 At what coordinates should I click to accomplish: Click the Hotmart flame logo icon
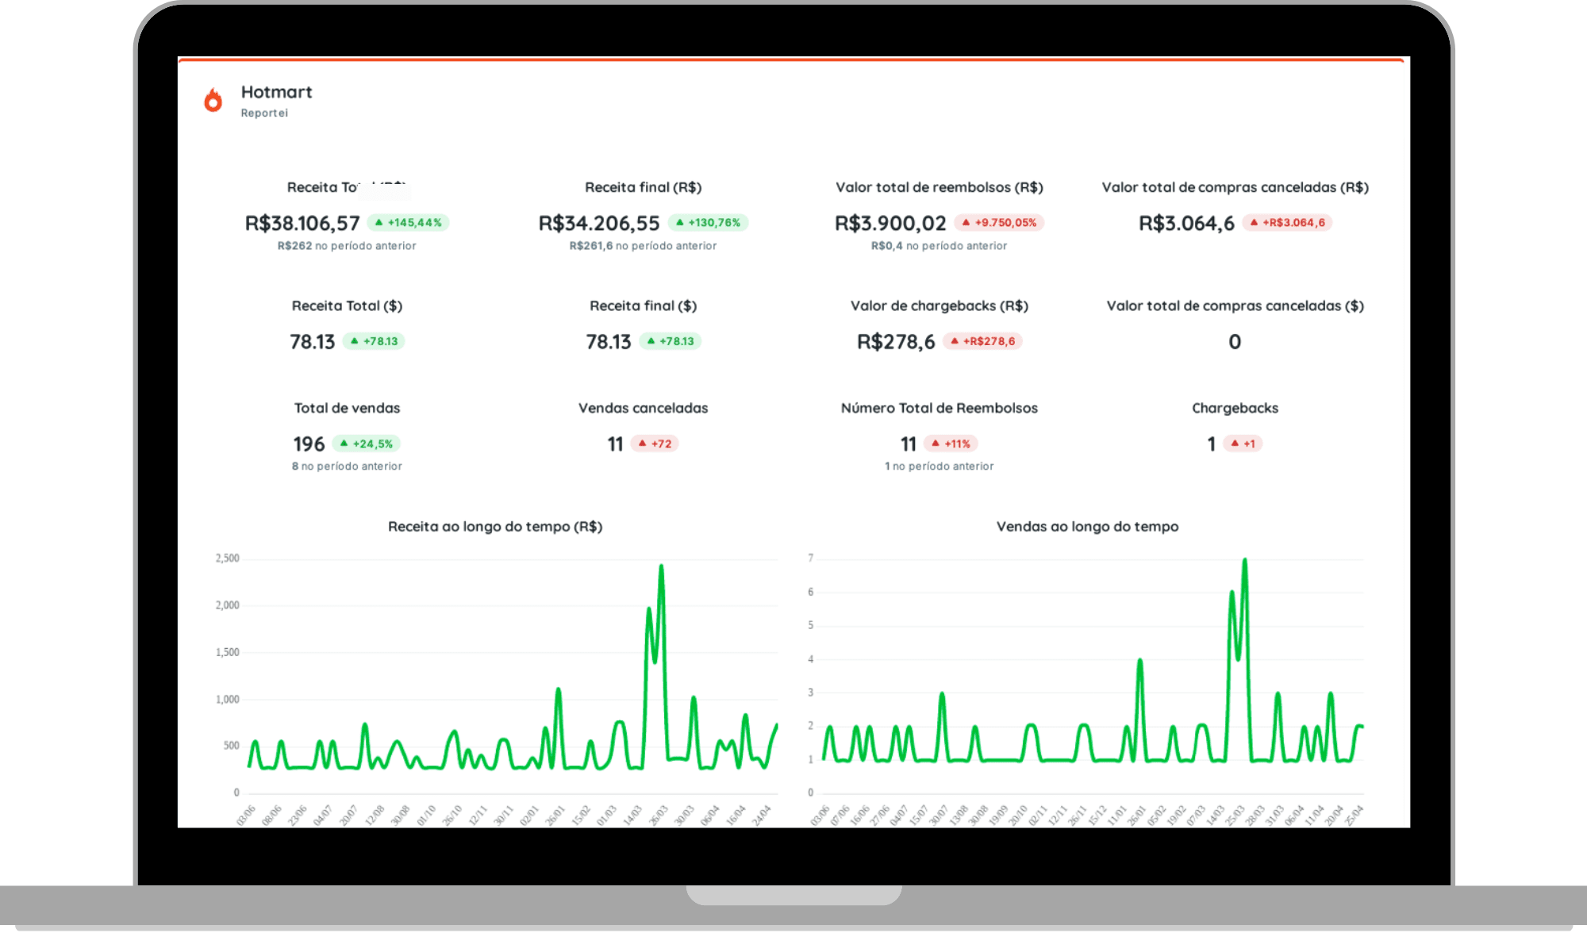212,98
